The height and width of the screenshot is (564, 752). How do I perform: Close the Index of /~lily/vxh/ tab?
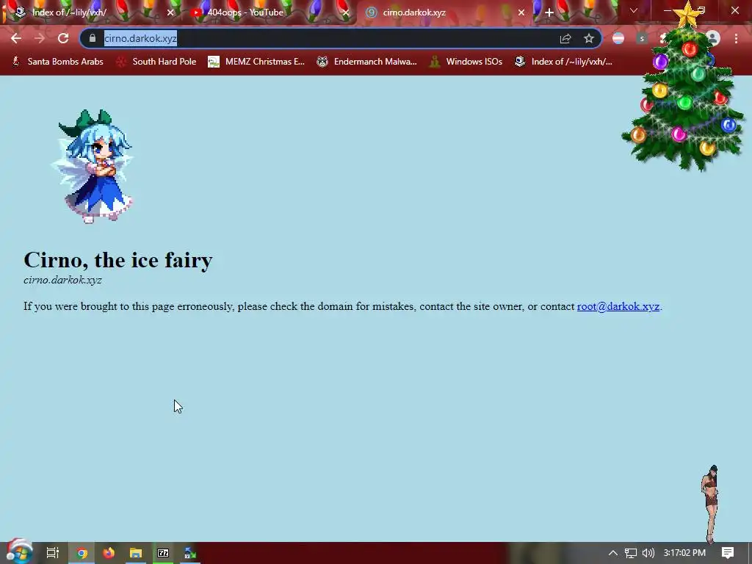pyautogui.click(x=170, y=12)
